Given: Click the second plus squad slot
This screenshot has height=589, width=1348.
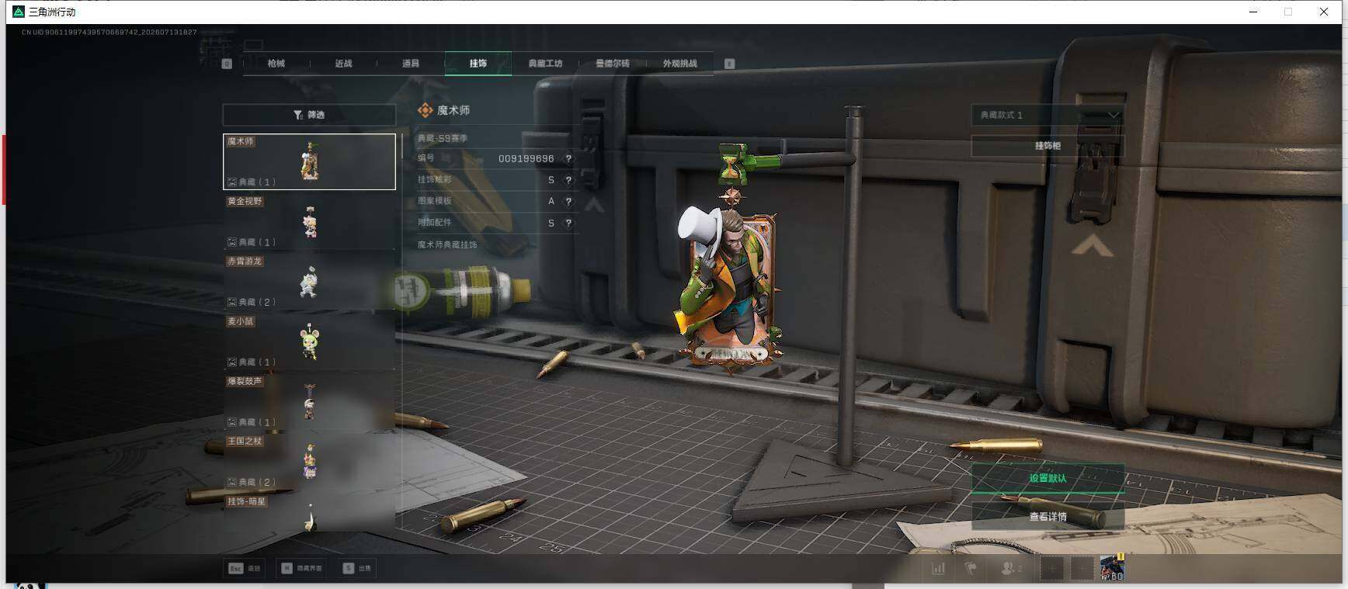Looking at the screenshot, I should pos(1082,569).
